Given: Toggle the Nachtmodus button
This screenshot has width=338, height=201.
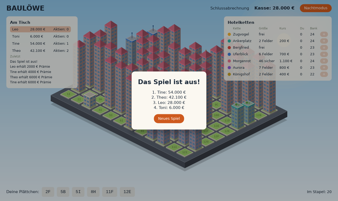Looking at the screenshot, I should click(x=316, y=8).
